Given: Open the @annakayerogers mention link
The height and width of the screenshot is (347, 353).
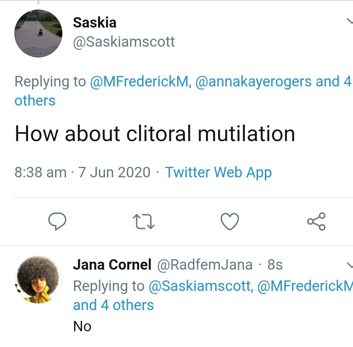Looking at the screenshot, I should (253, 82).
